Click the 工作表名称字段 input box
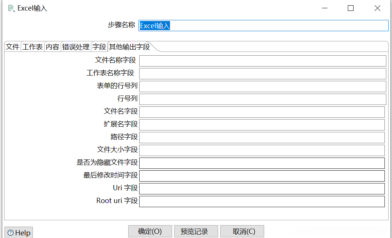The height and width of the screenshot is (238, 392). (x=263, y=74)
